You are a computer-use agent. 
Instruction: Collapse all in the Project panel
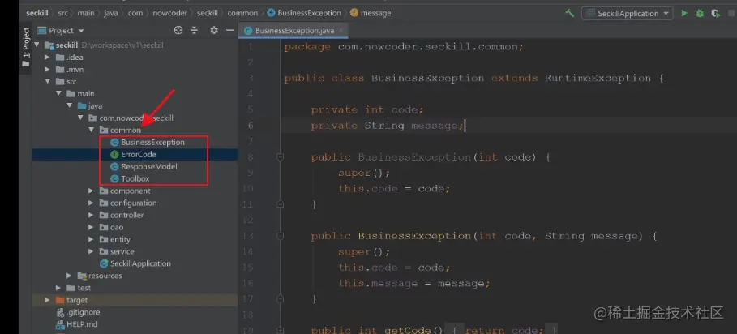click(x=194, y=30)
